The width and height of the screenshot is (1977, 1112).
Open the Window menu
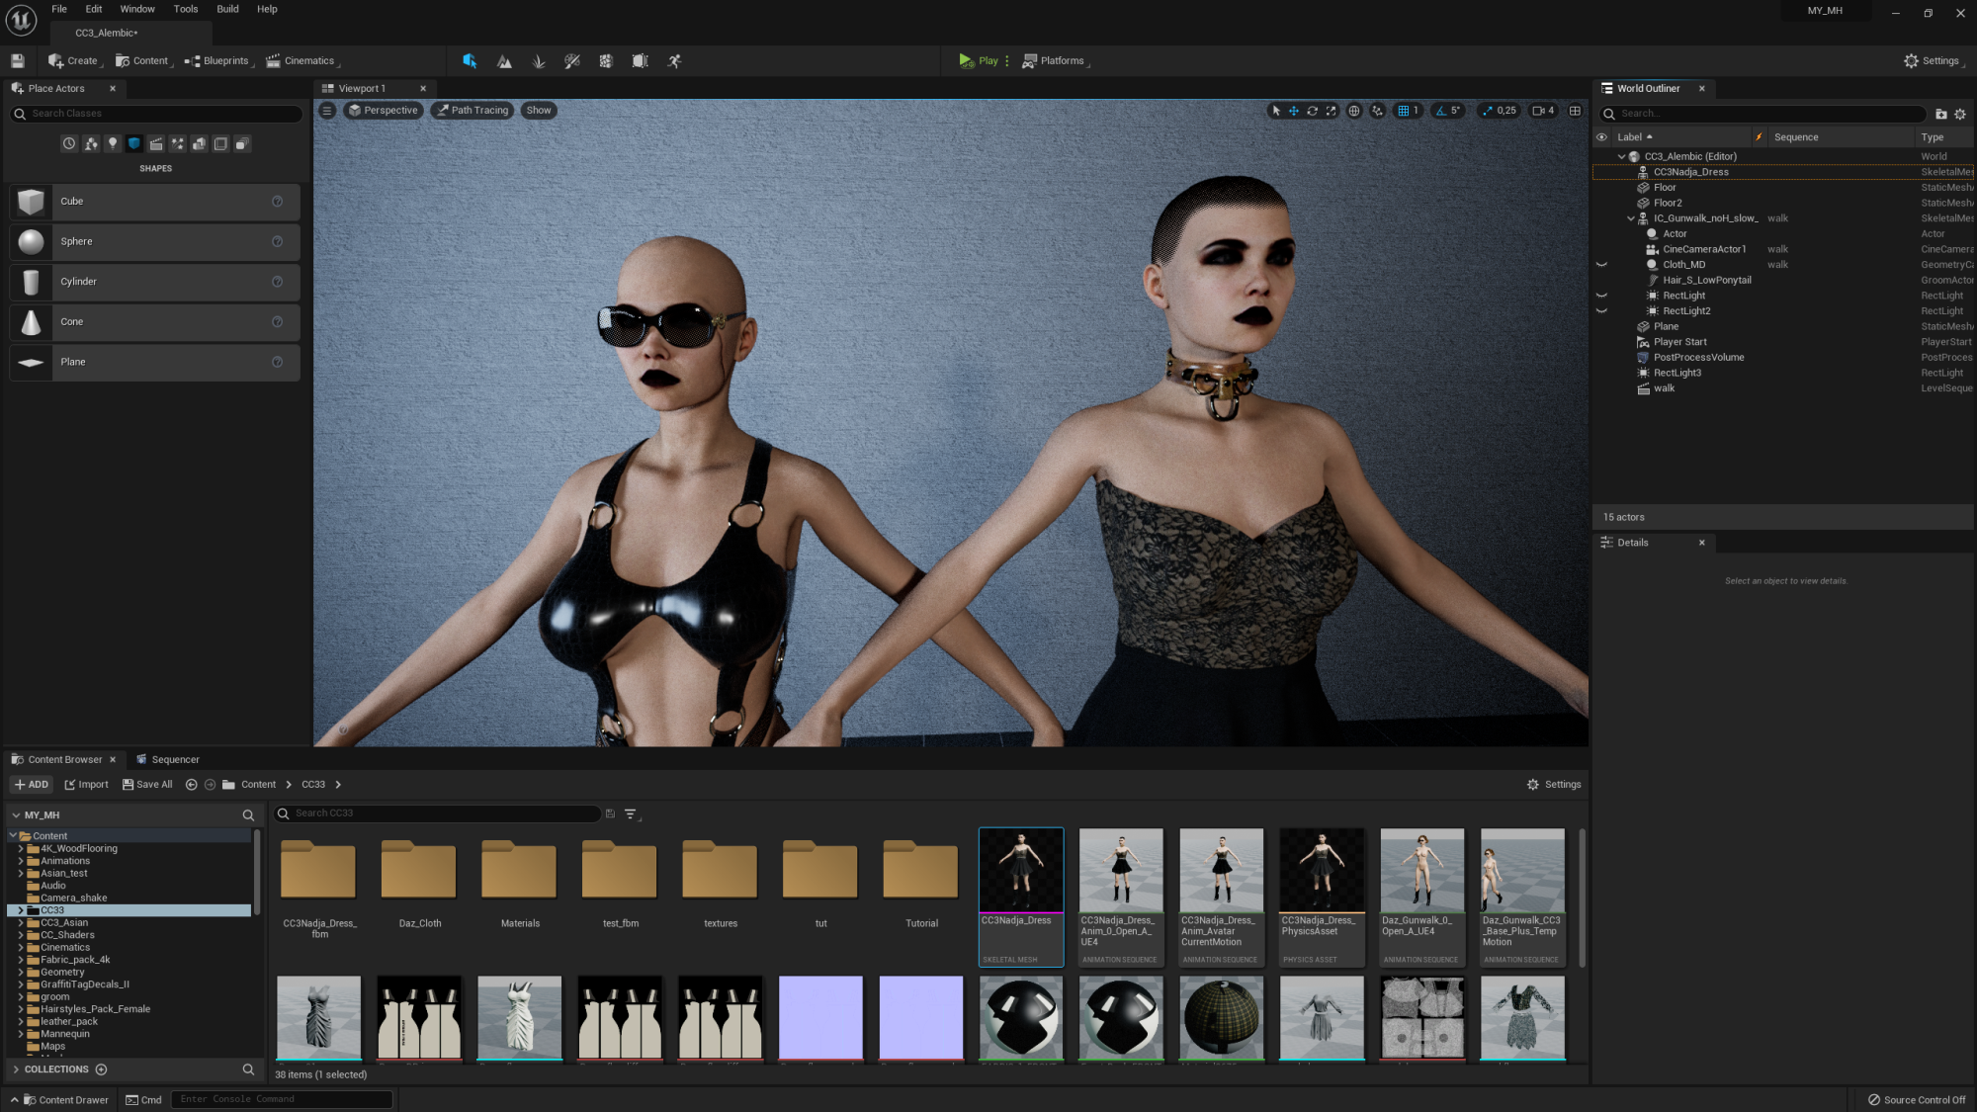coord(137,9)
